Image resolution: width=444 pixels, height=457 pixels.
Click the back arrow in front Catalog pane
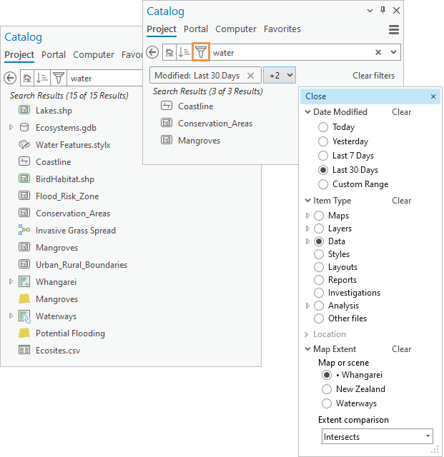point(152,52)
